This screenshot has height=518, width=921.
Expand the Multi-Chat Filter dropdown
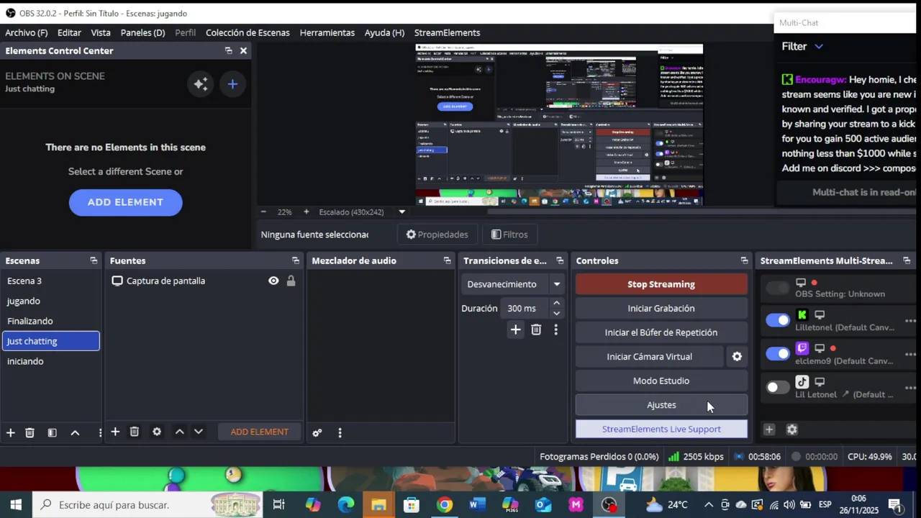tap(819, 47)
